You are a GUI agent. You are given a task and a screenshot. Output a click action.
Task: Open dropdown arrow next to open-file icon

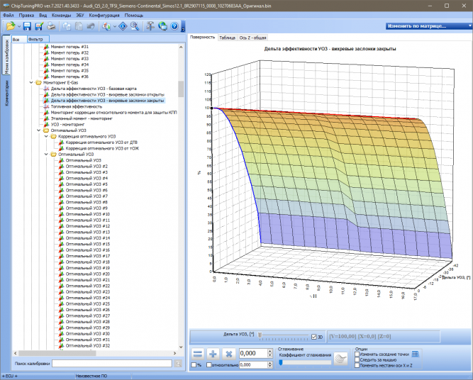[x=19, y=26]
